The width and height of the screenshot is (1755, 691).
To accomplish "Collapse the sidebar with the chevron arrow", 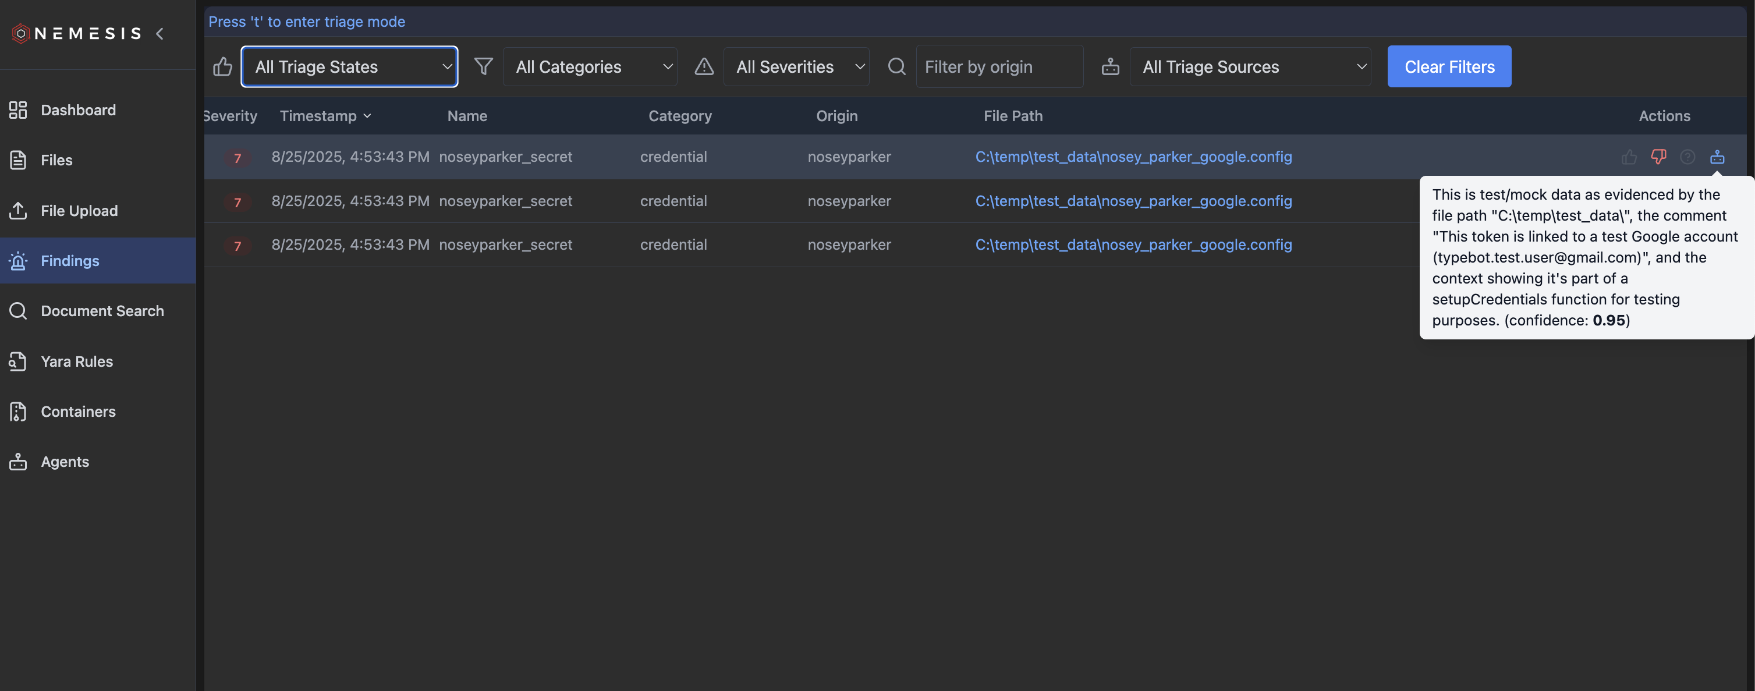I will [x=159, y=33].
